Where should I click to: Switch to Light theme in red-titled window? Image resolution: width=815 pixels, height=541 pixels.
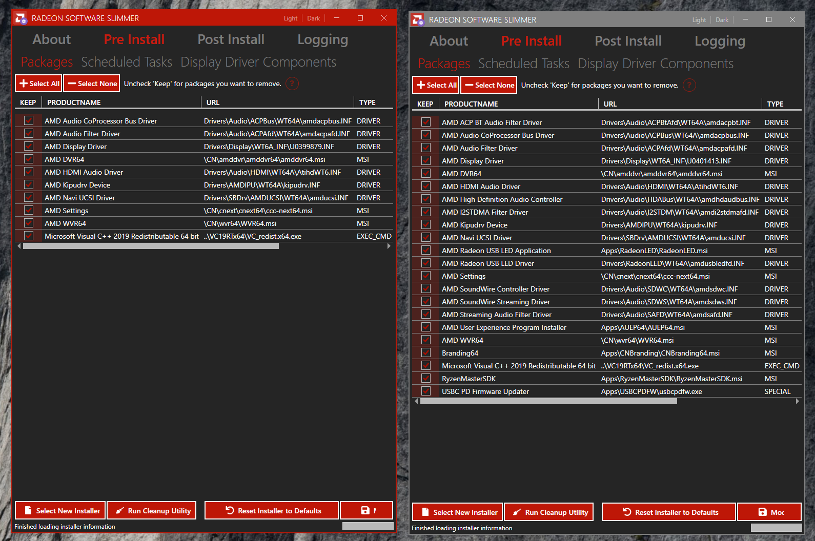[x=291, y=18]
